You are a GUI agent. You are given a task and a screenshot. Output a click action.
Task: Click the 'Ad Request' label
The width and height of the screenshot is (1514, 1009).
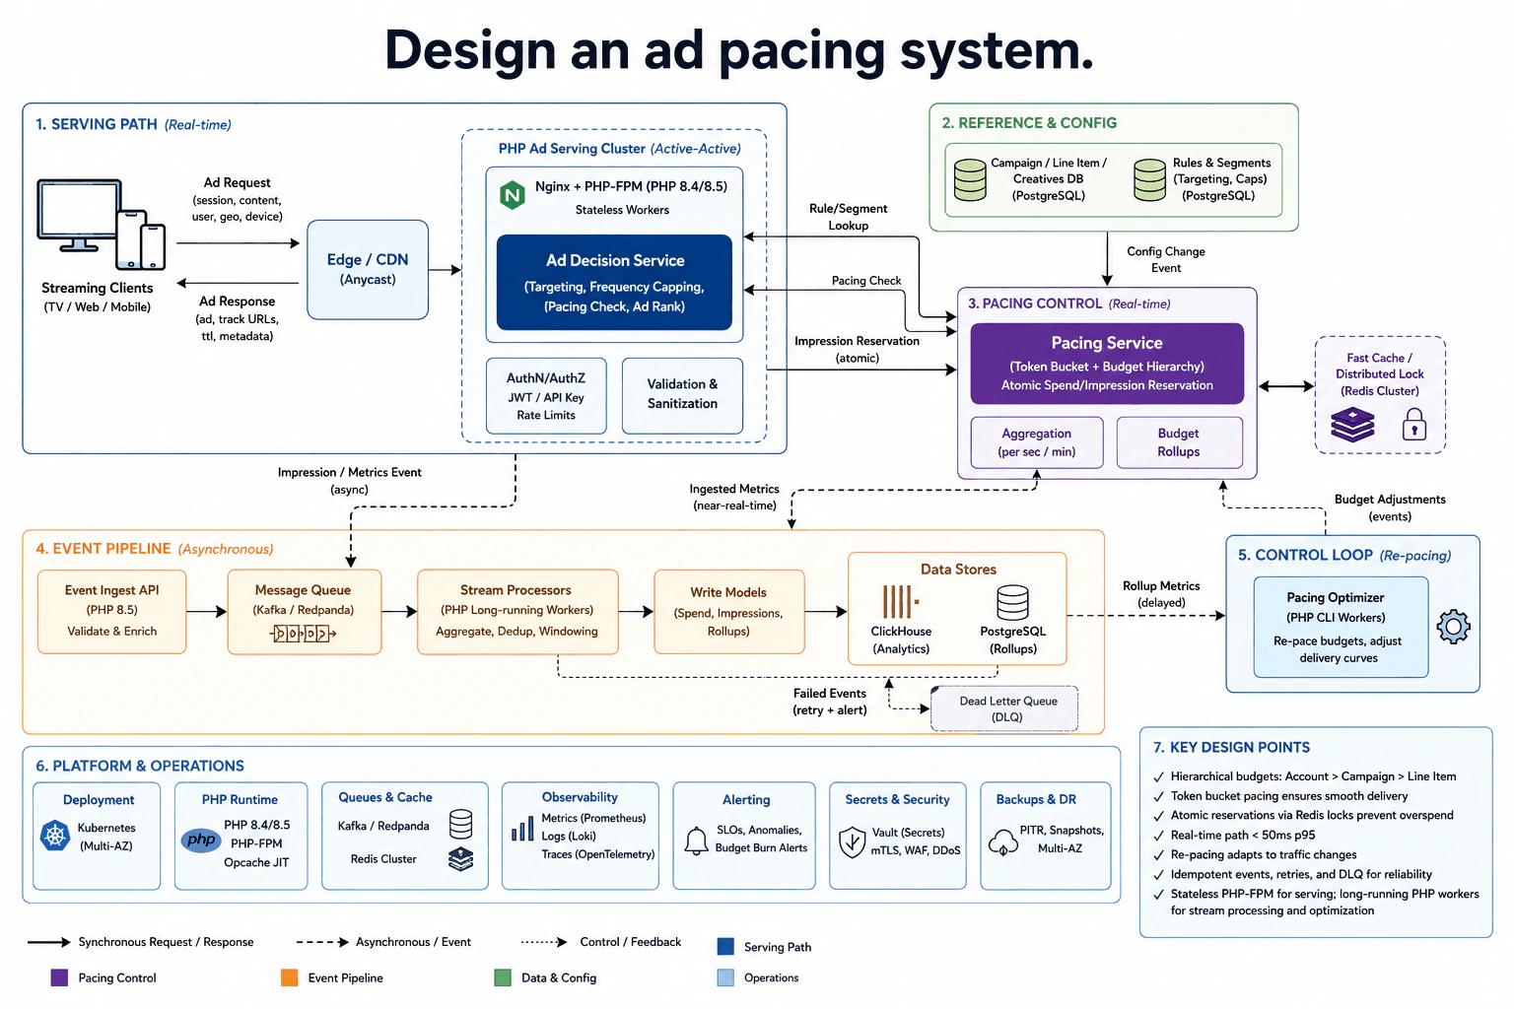[237, 182]
